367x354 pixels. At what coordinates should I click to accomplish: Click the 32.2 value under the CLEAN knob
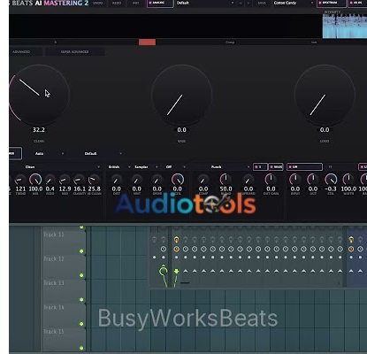[39, 130]
